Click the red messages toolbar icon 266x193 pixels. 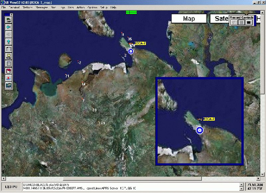point(9,71)
